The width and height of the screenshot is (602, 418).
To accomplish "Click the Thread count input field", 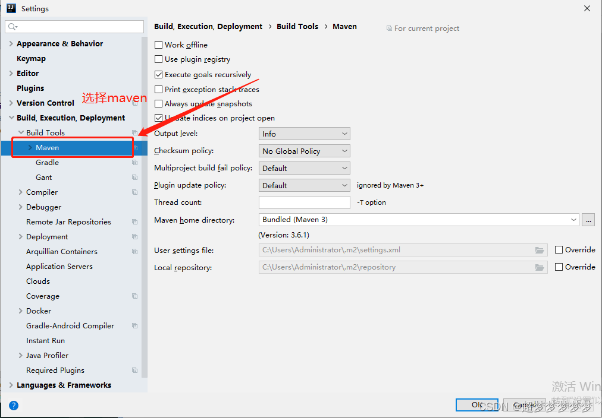I will pyautogui.click(x=305, y=202).
